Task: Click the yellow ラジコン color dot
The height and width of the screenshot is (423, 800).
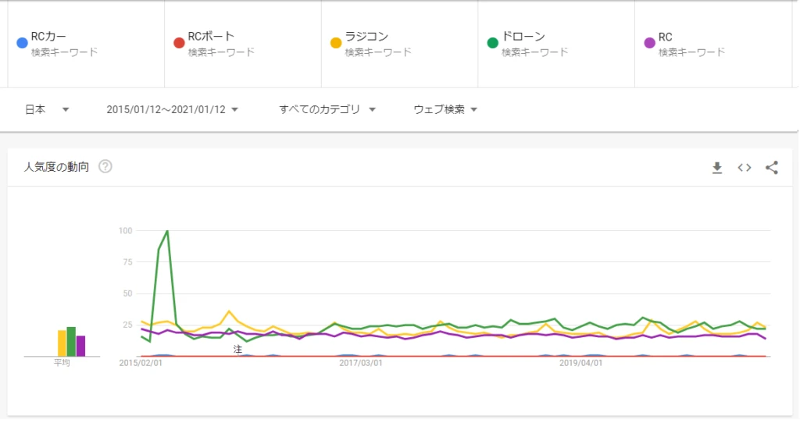Action: click(x=336, y=44)
